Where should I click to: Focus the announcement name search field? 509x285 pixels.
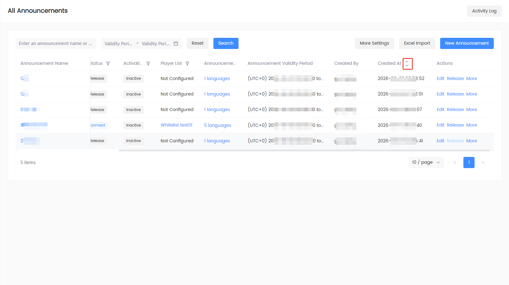(x=56, y=43)
